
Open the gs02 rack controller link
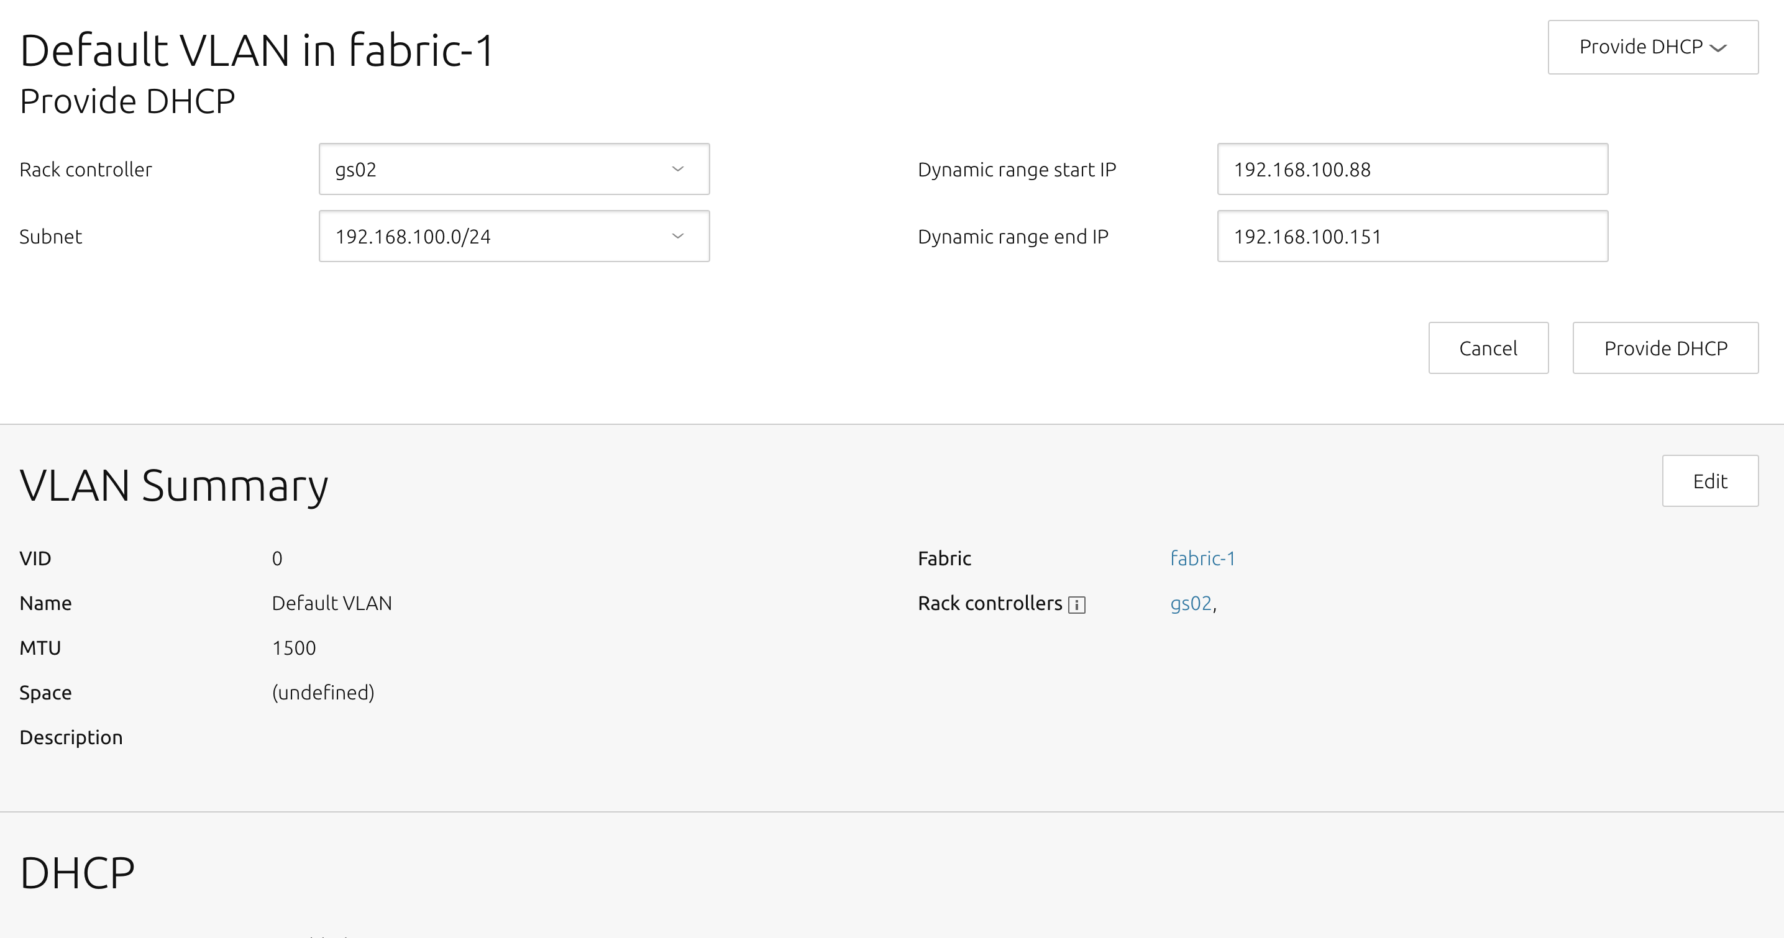[x=1191, y=603]
